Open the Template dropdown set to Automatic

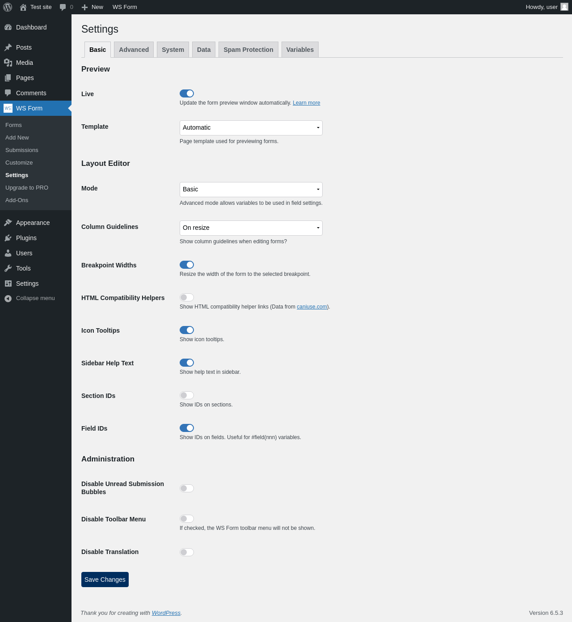[x=251, y=128]
